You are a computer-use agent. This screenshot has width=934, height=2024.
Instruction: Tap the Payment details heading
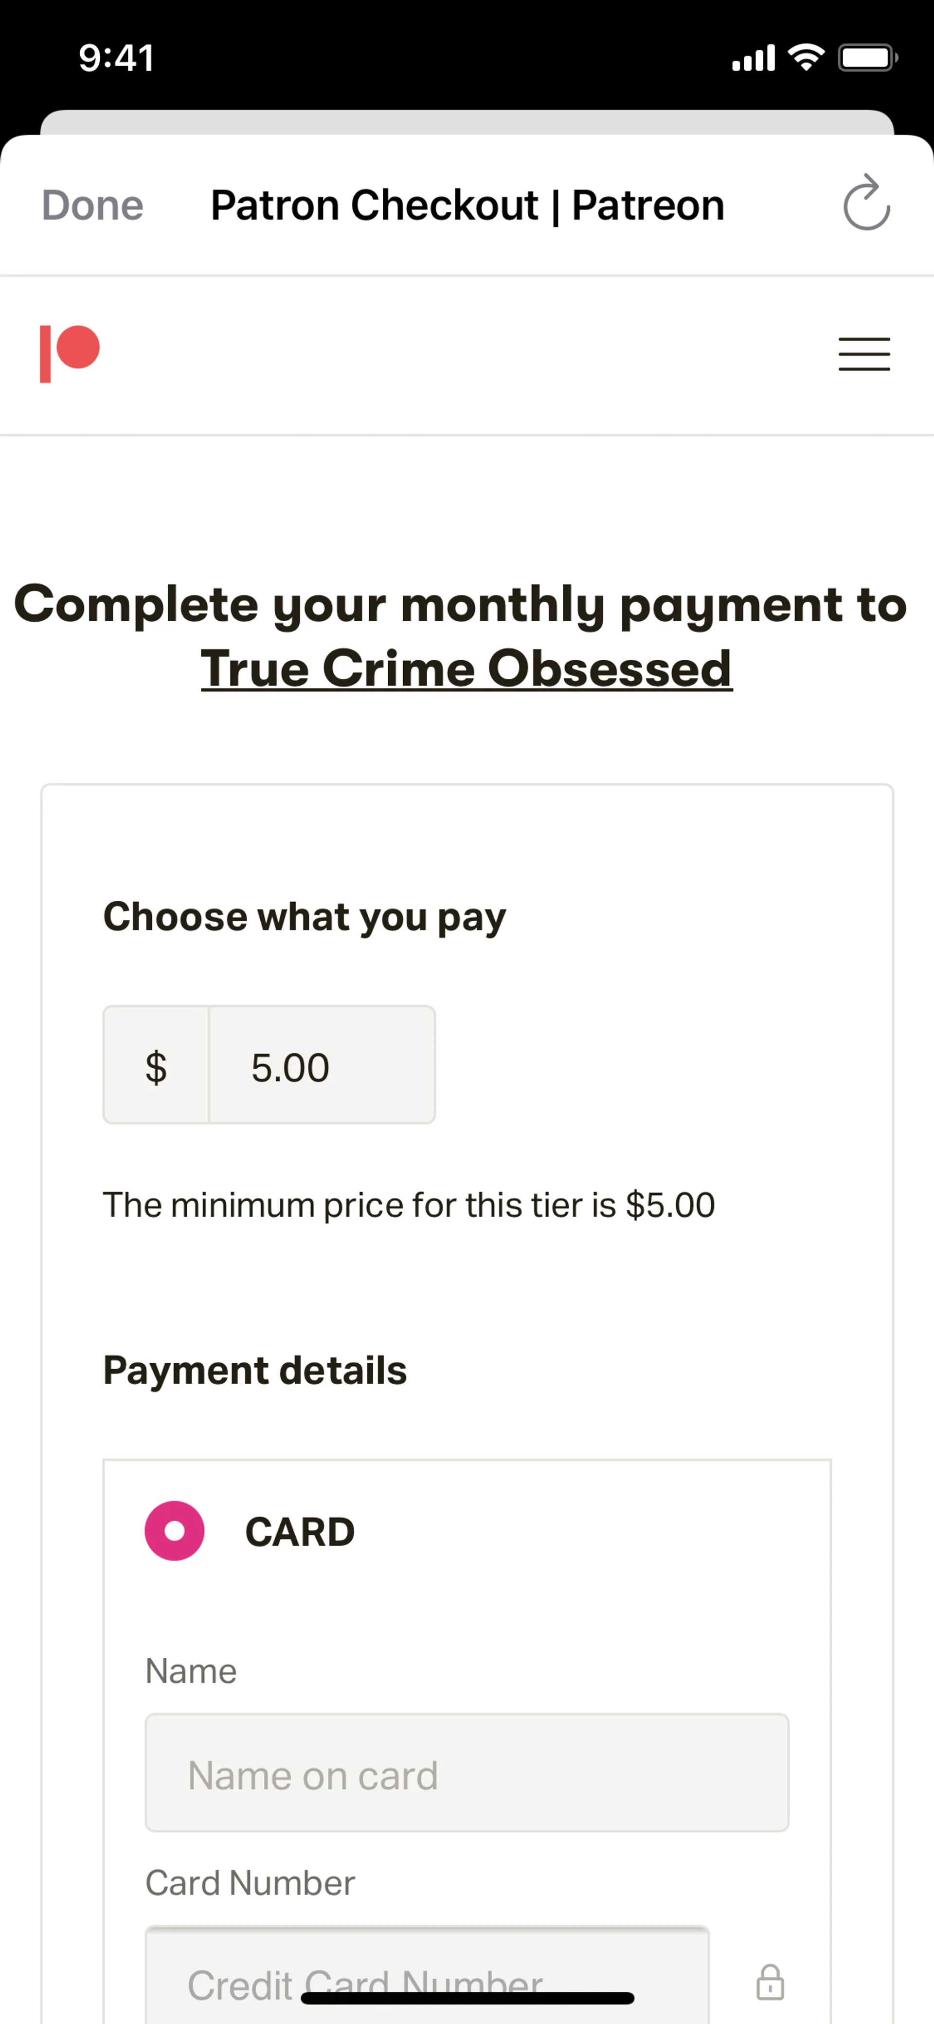[x=255, y=1370]
